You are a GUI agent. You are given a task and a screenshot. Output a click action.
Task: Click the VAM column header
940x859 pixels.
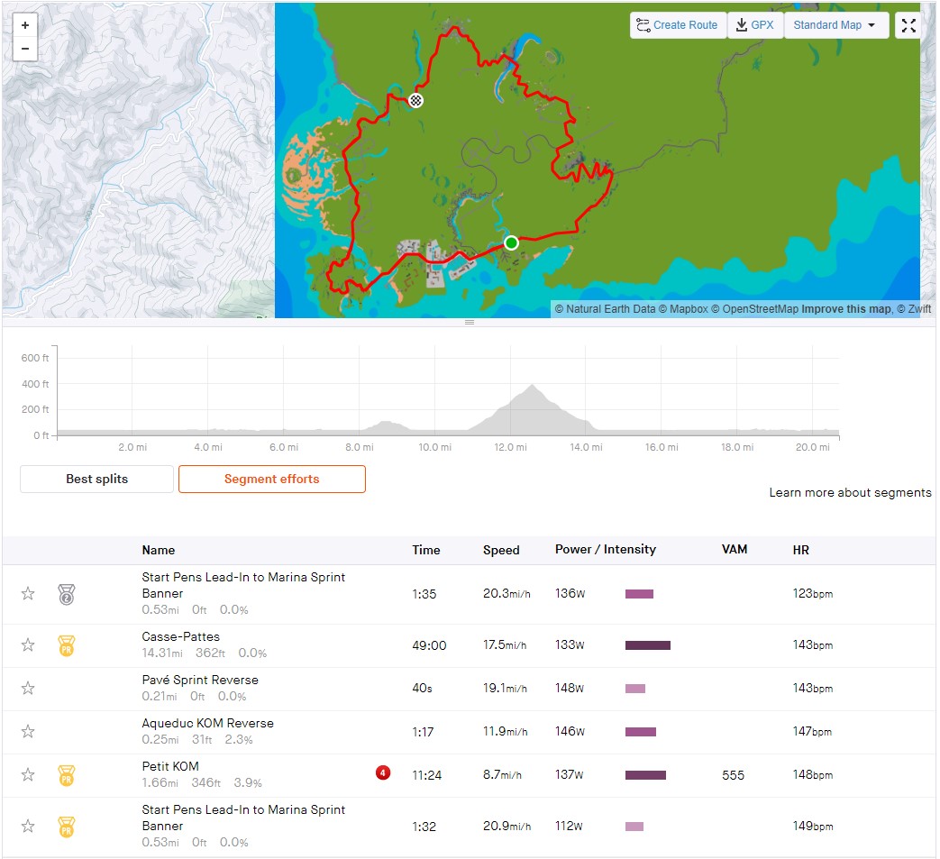(x=735, y=549)
